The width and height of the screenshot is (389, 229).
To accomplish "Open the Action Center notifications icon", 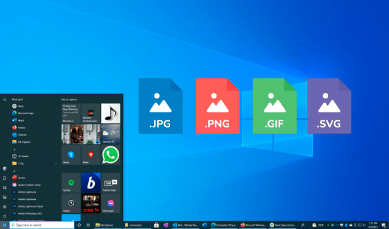I will coord(384,225).
